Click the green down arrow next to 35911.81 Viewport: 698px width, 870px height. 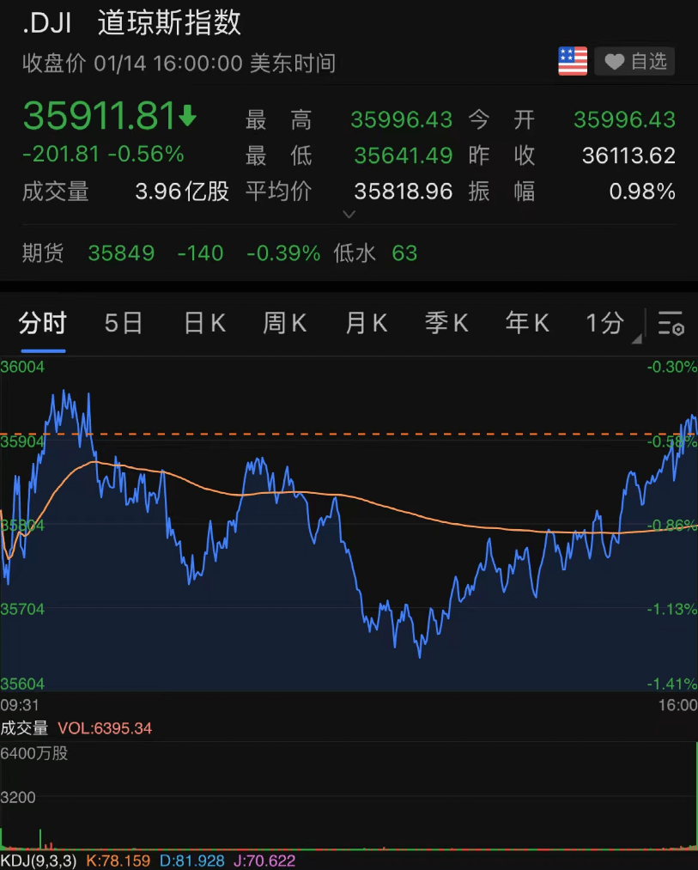(x=187, y=115)
